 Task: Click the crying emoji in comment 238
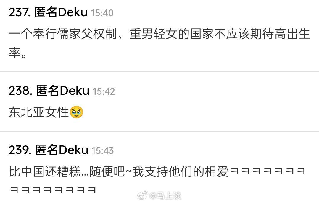click(76, 112)
